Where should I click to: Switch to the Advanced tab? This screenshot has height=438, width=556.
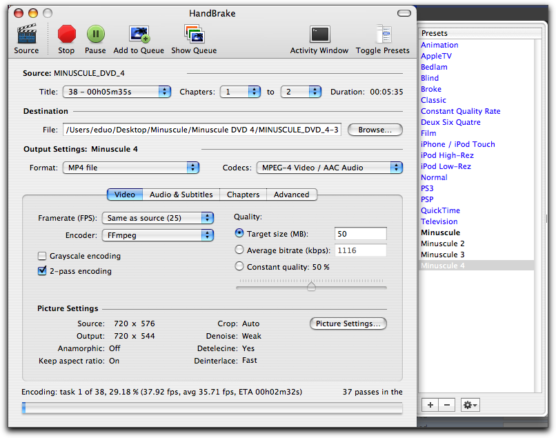292,195
